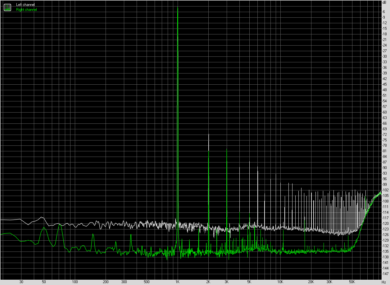
Task: Select the Right channel legend label
Action: (26, 10)
